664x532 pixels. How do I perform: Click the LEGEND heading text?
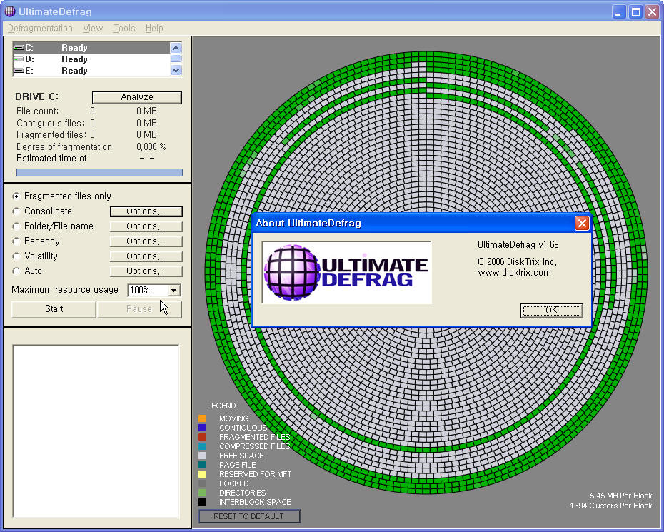point(221,406)
